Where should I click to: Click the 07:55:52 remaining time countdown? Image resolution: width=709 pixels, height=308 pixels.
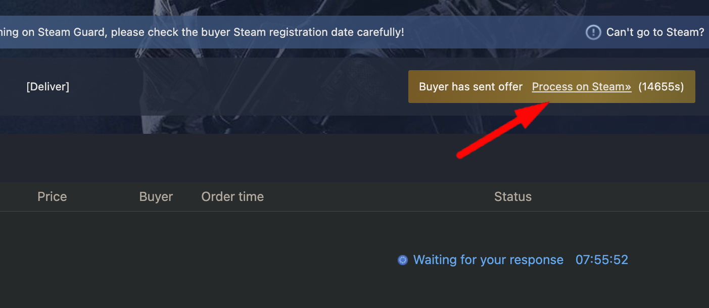pos(601,260)
